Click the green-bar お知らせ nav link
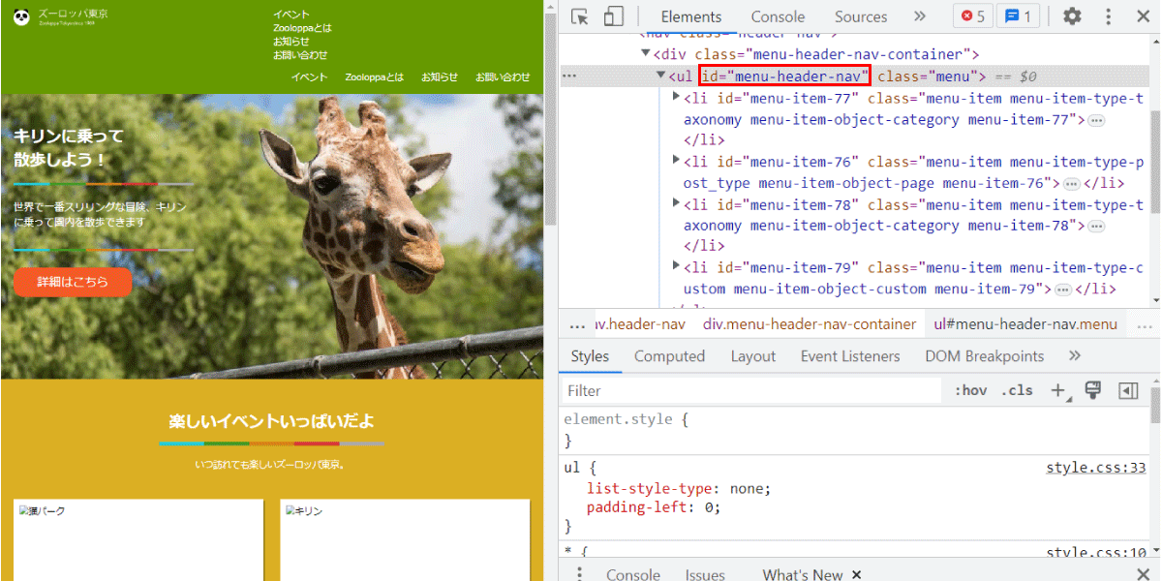The height and width of the screenshot is (581, 1162). coord(440,77)
